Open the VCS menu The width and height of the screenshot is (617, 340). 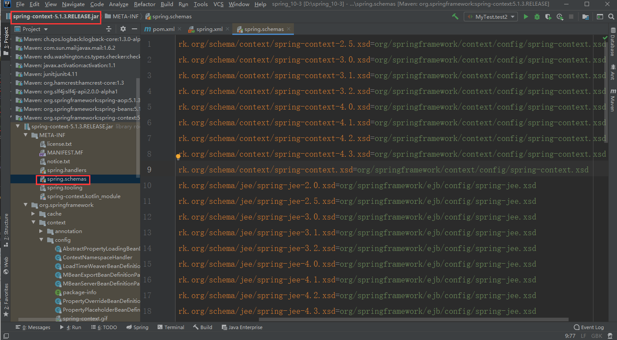218,4
